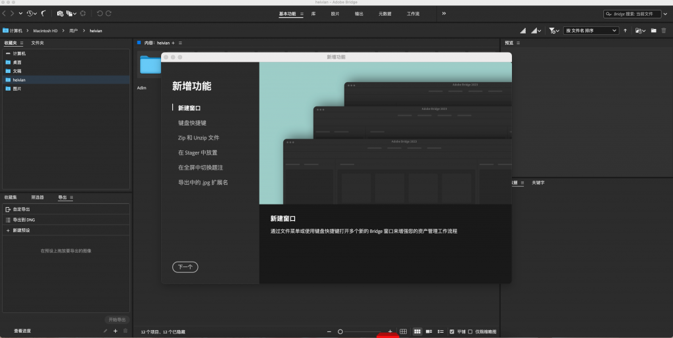Show more workspaces double chevron
This screenshot has height=338, width=673.
coord(444,13)
